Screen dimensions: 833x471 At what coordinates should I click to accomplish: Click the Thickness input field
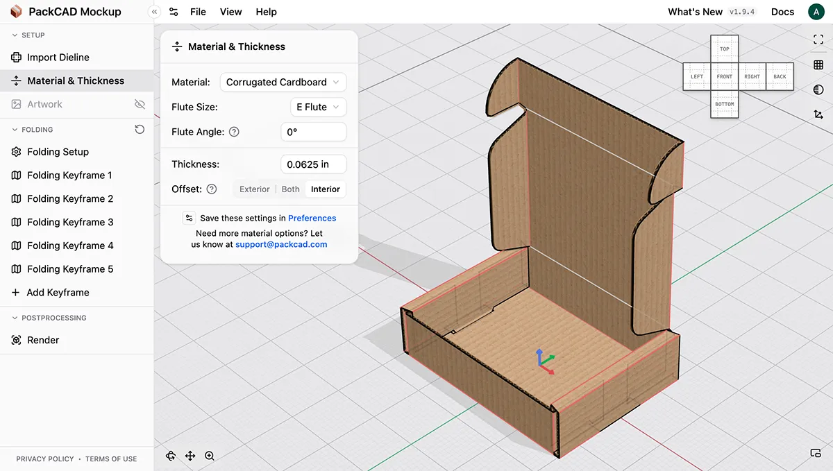coord(314,164)
